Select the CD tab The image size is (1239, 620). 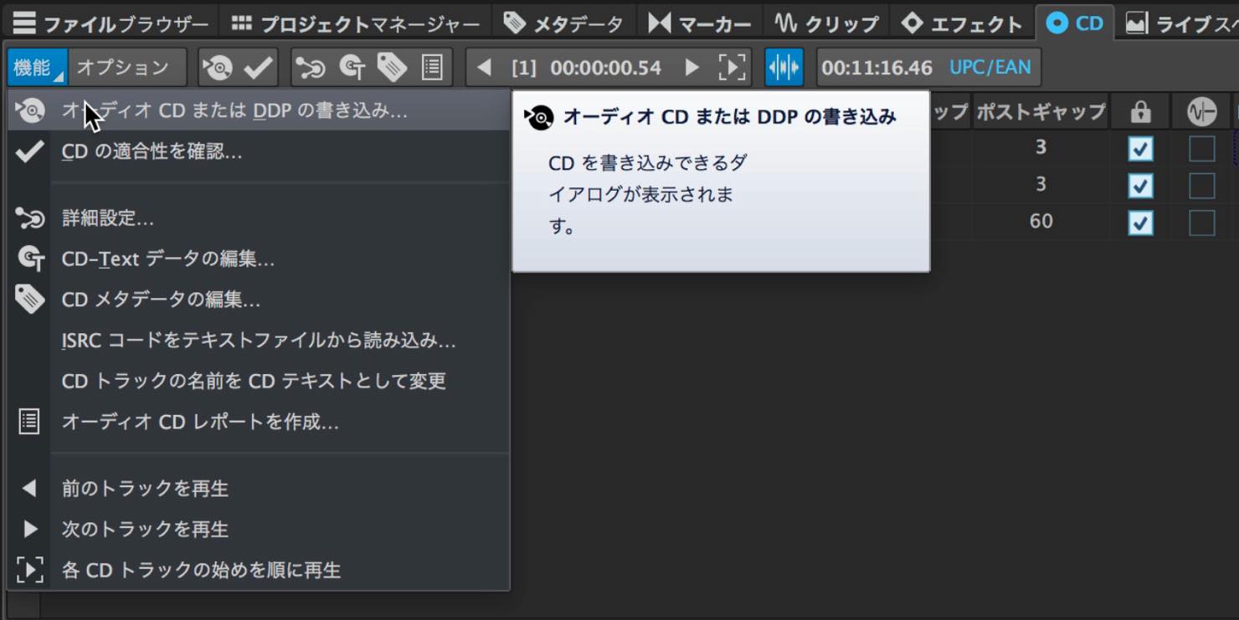1075,23
